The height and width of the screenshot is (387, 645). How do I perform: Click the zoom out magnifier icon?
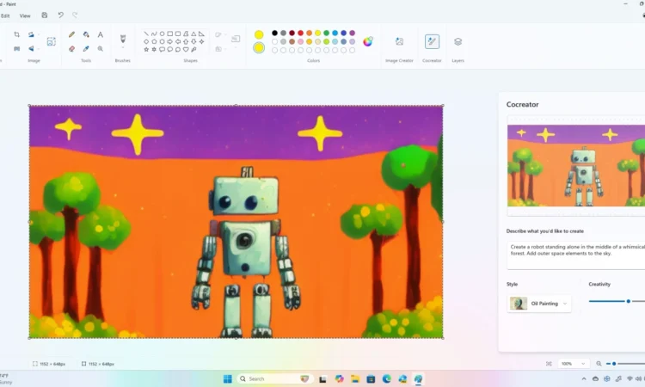pos(599,364)
